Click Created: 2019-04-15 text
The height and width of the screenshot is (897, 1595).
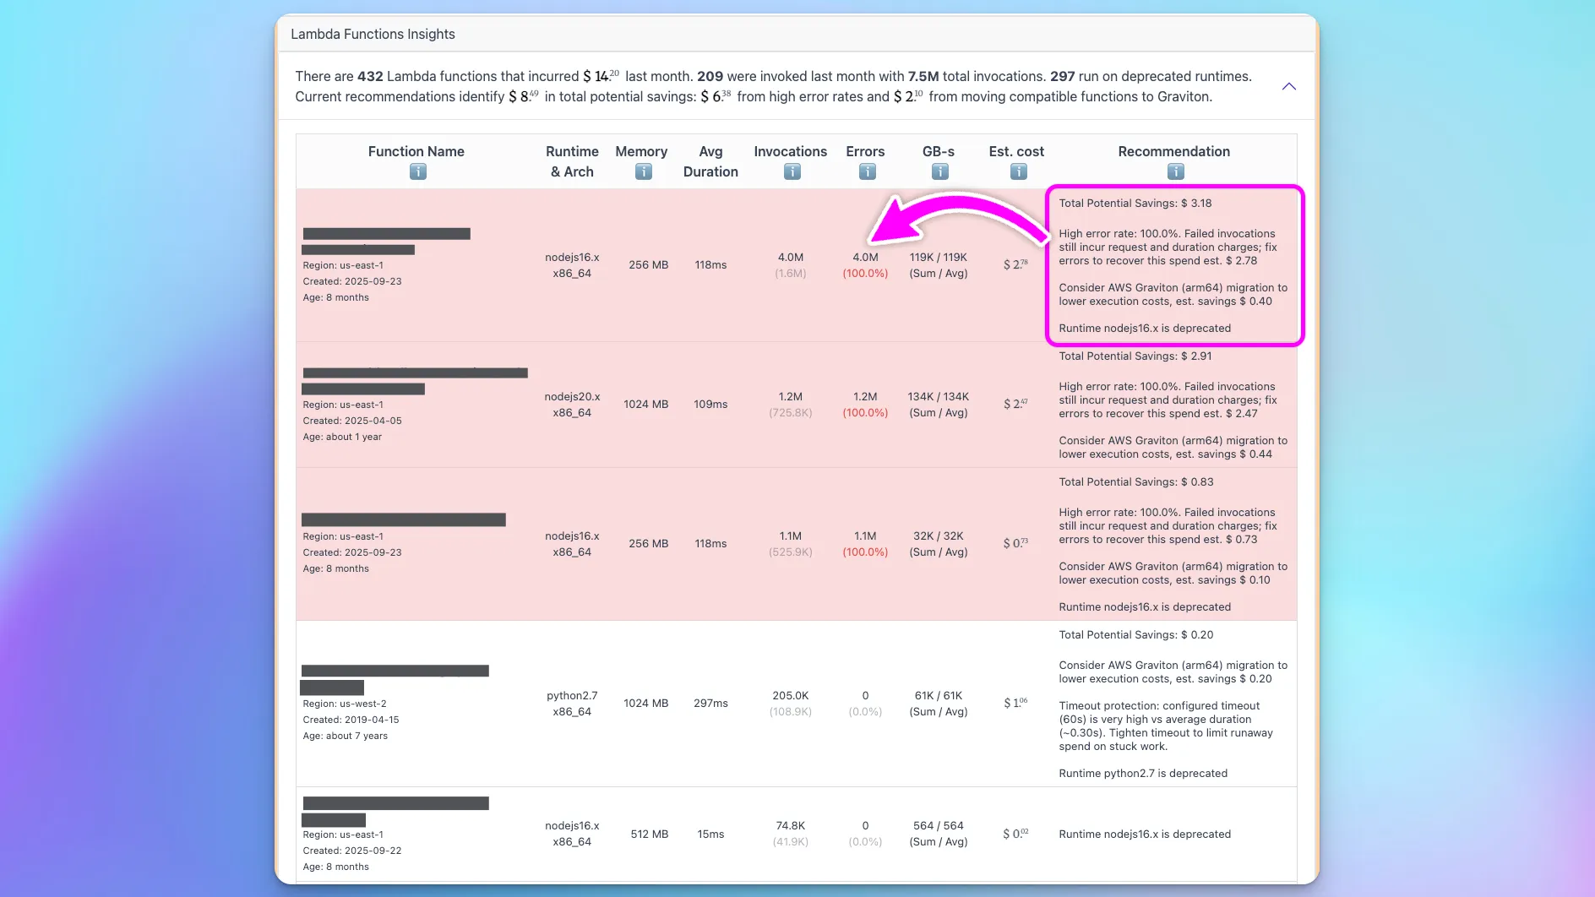tap(351, 720)
